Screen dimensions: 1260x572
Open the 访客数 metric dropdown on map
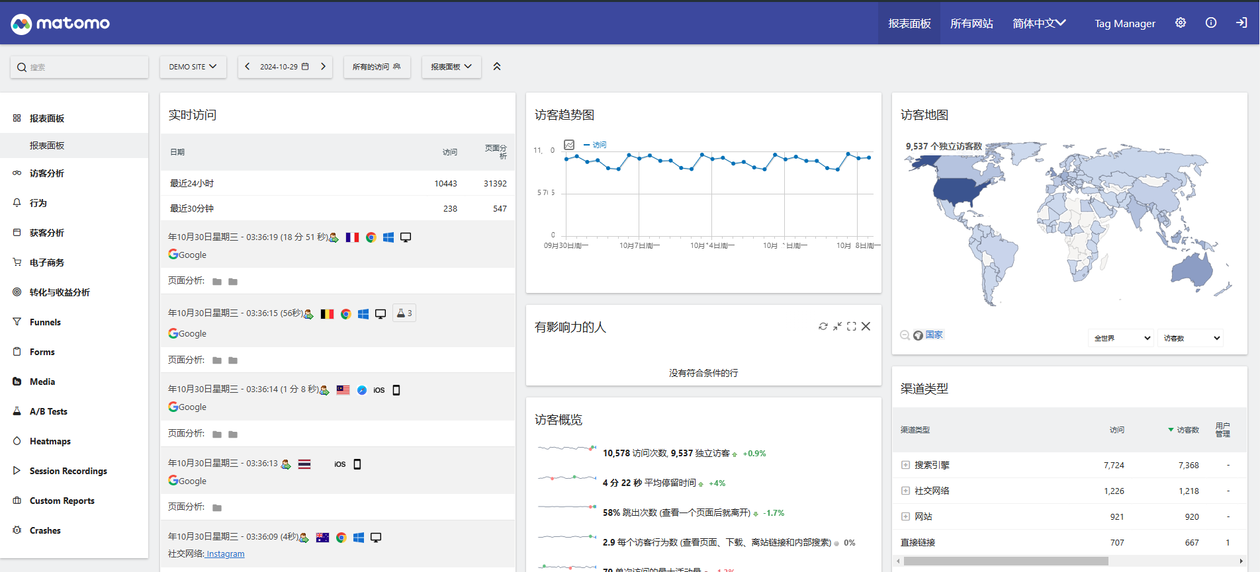(1191, 338)
